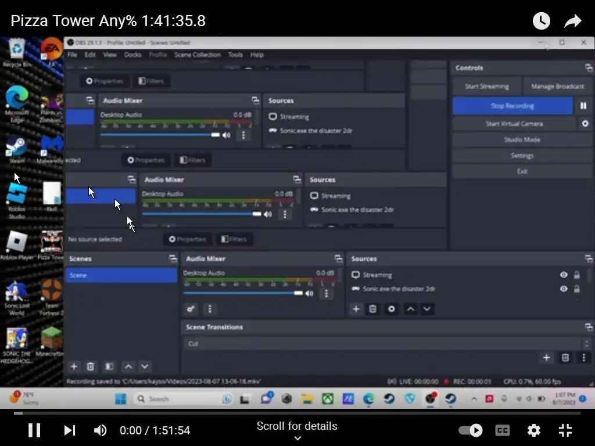Screen dimensions: 595x446
Task: Pause the OBS recording
Action: (x=583, y=106)
